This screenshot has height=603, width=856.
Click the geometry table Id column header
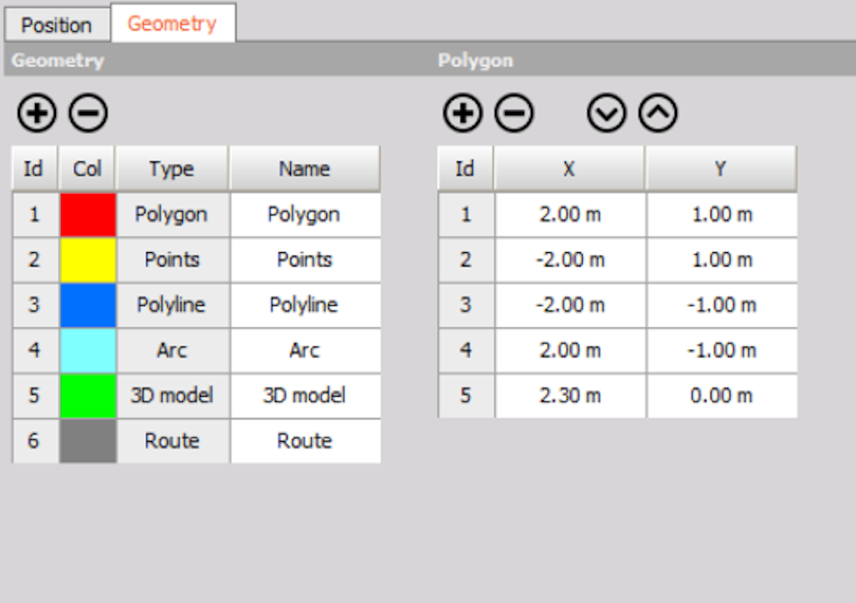click(x=34, y=169)
